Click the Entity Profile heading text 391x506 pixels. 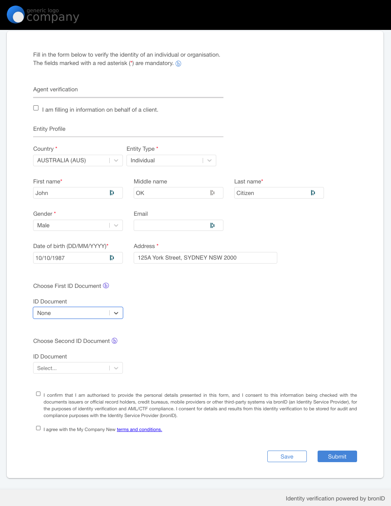click(49, 129)
